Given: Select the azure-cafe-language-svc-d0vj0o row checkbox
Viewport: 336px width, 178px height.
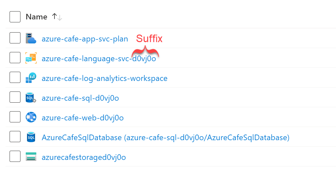Looking at the screenshot, I should (x=15, y=58).
